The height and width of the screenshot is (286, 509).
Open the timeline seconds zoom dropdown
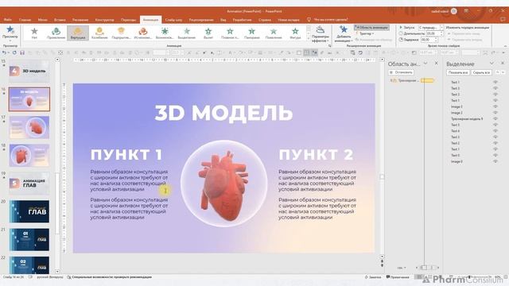pos(402,268)
